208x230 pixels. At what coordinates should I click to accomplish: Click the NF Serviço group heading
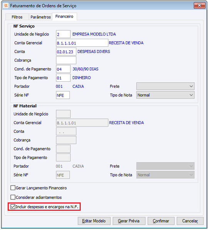(x=24, y=26)
